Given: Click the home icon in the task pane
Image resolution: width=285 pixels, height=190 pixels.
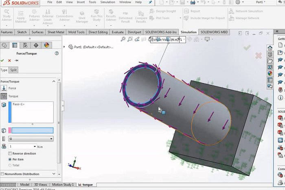Looking at the screenshot, I should tap(270, 48).
